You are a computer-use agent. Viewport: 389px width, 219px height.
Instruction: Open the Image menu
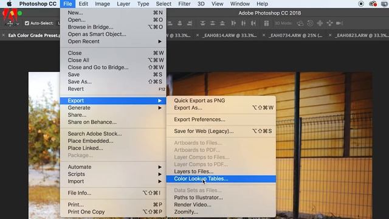tap(103, 4)
